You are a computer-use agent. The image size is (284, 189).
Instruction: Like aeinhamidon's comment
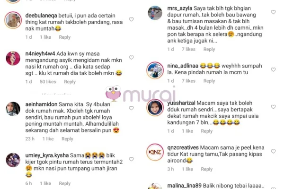click(131, 108)
